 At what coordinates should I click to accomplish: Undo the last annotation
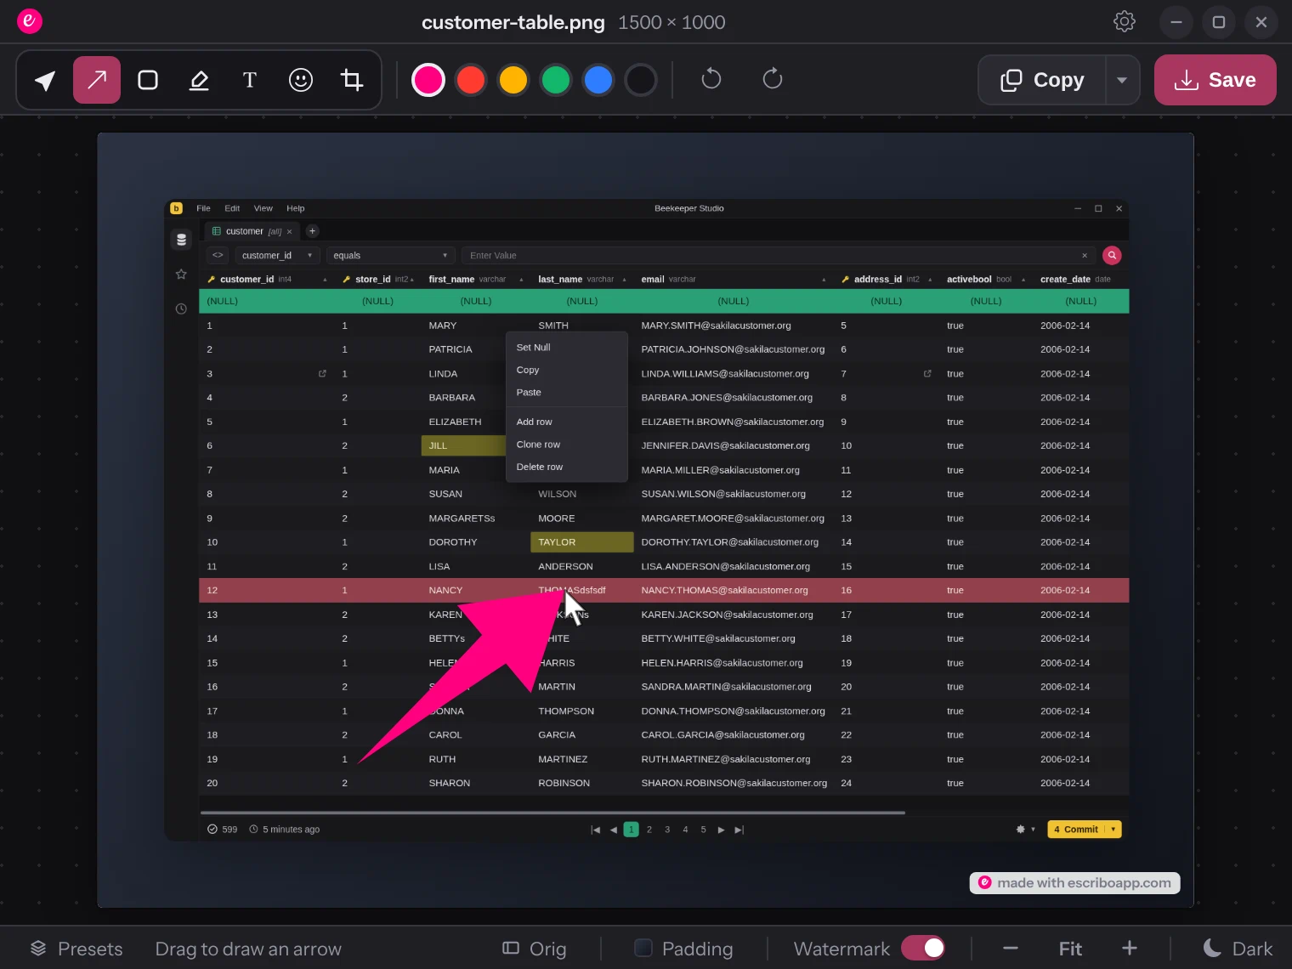click(711, 79)
